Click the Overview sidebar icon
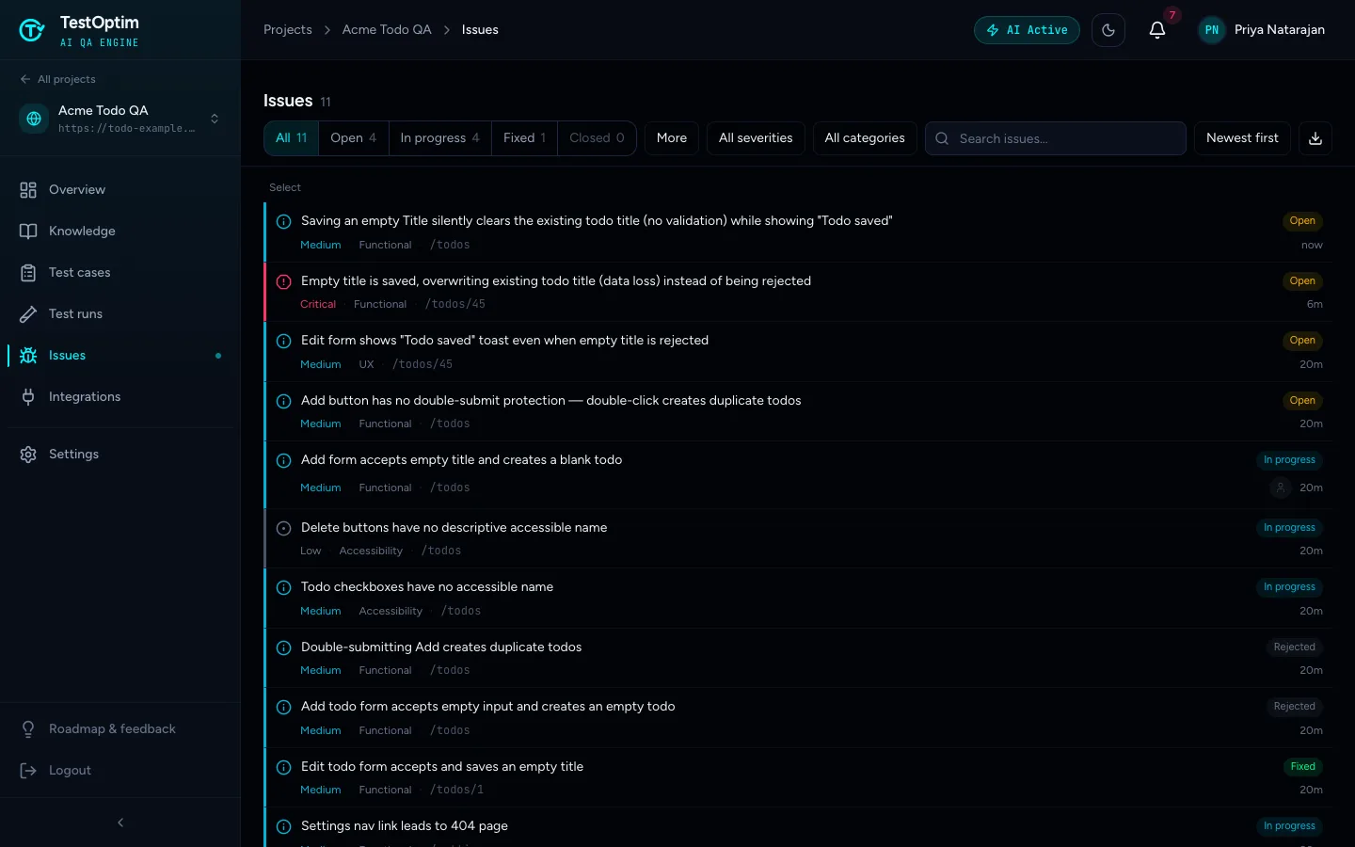 click(x=28, y=190)
